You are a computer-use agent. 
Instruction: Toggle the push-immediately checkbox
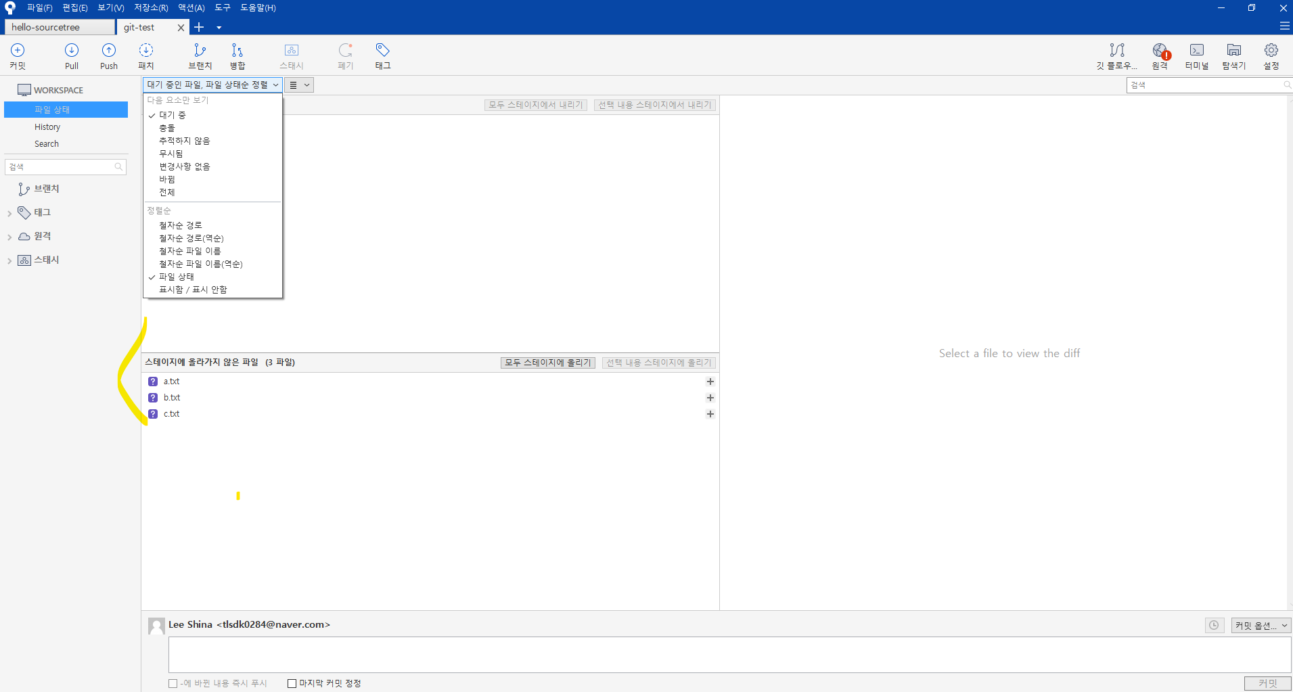coord(173,683)
